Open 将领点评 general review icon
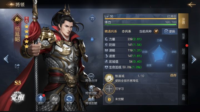The image size is (200, 112). (x=91, y=76)
